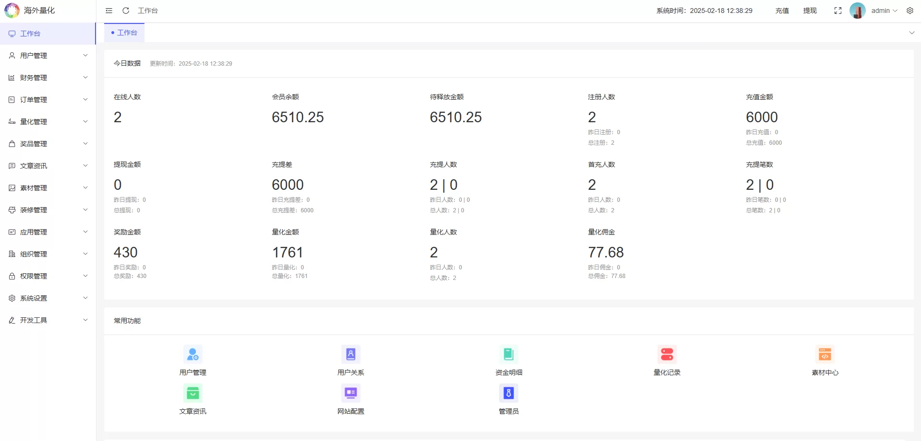This screenshot has width=921, height=441.
Task: Click the 文章资讯 green shortcut icon
Action: (x=192, y=394)
